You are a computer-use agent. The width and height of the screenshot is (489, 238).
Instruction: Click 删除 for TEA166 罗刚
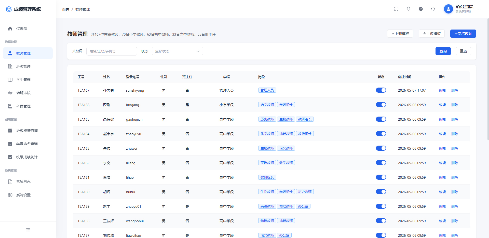pos(455,105)
